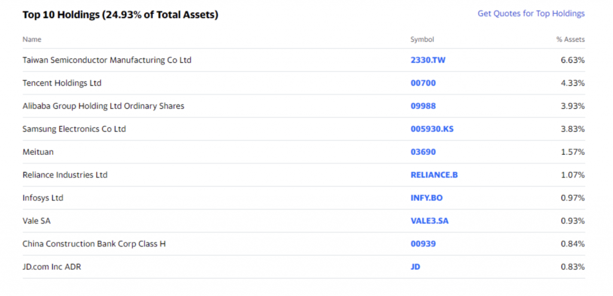
Task: Click the 6.63% asset value
Action: [x=573, y=60]
